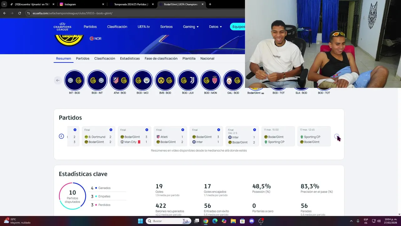Open the INT - BOD match circle
Viewport: 401px width, 226px height.
pyautogui.click(x=75, y=80)
